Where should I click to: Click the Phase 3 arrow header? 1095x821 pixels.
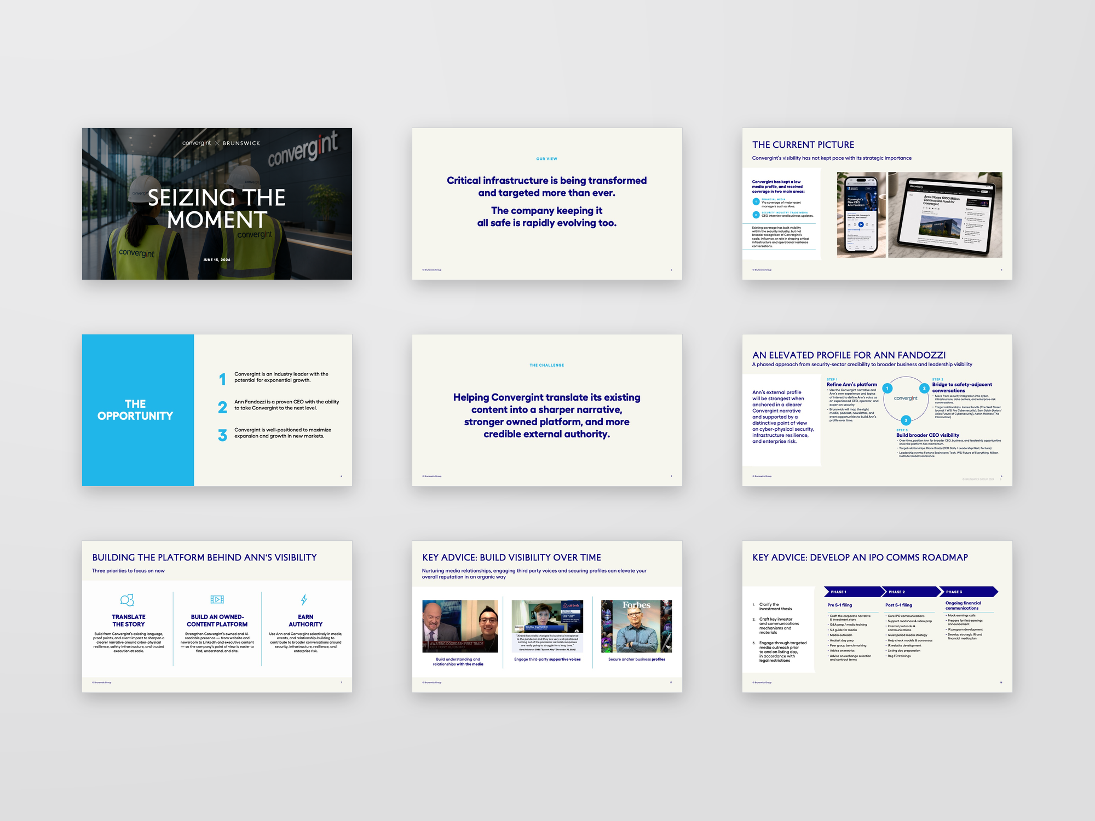pyautogui.click(x=969, y=592)
